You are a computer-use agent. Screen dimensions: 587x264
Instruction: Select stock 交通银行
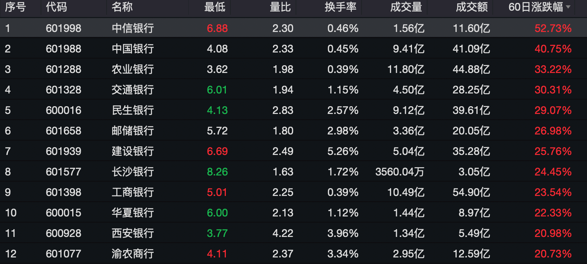133,90
